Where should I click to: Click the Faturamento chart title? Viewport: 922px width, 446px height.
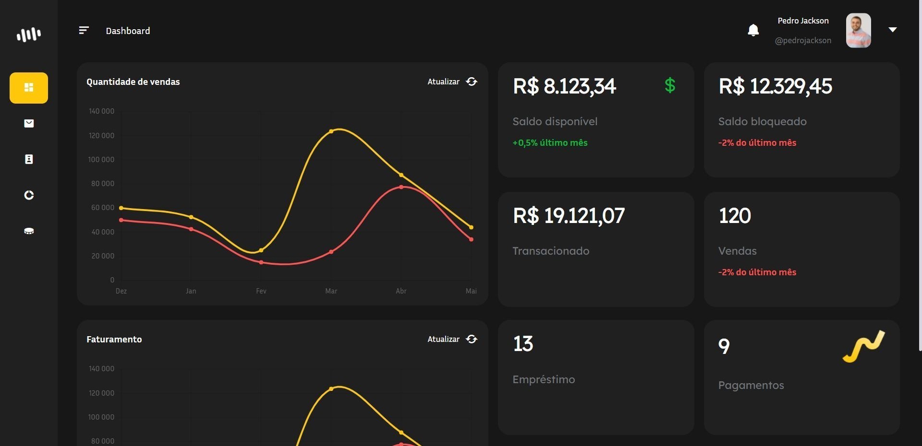[114, 339]
